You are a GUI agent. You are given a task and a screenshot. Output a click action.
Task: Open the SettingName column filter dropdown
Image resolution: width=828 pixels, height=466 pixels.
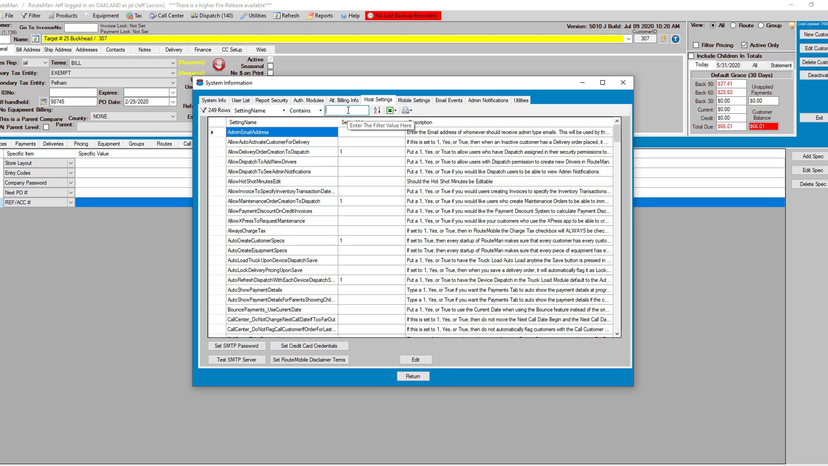pos(283,110)
